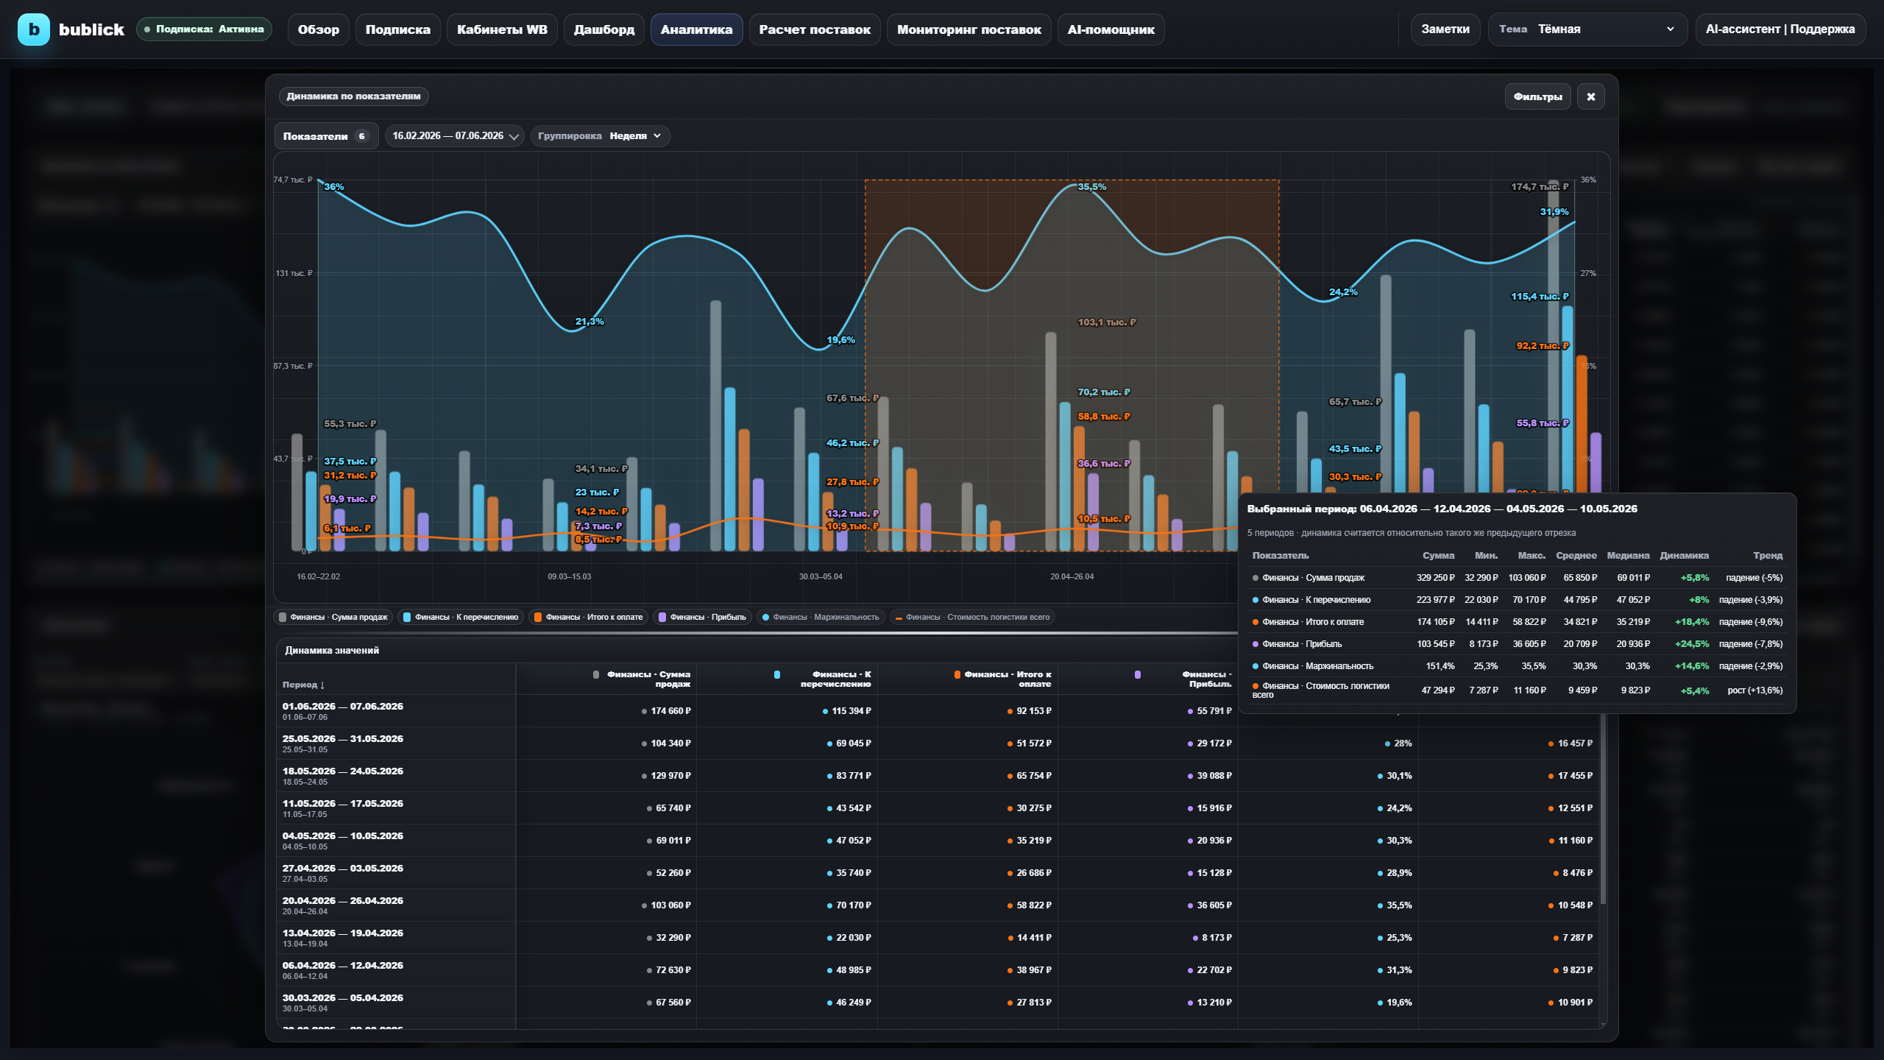Click the table's vertical scrollbar
Viewport: 1884px width, 1060px height.
[1603, 810]
